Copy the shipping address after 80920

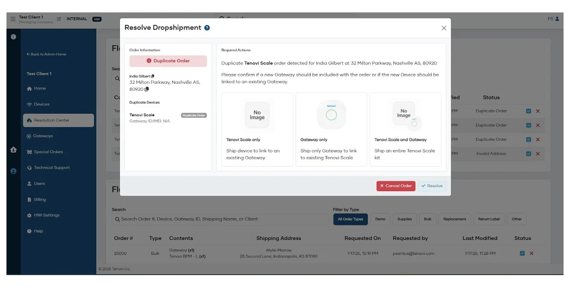pos(147,89)
